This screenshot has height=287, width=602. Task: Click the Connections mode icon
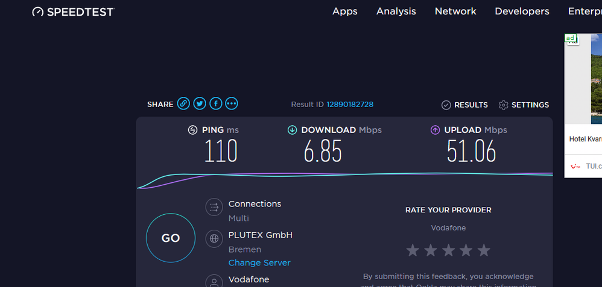(214, 208)
